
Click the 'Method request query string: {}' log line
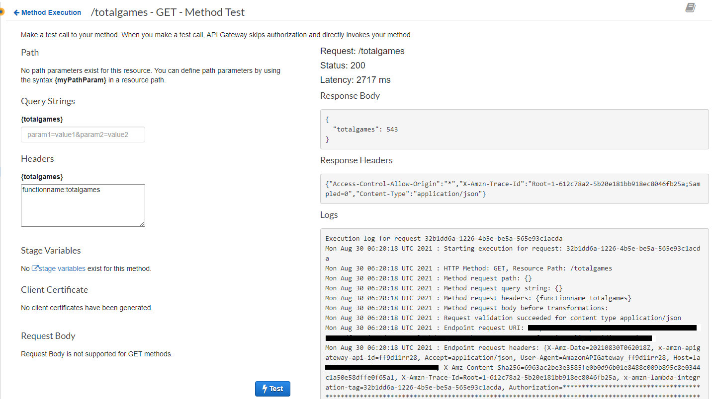click(x=444, y=288)
